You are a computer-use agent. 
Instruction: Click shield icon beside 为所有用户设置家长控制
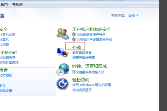point(74,39)
